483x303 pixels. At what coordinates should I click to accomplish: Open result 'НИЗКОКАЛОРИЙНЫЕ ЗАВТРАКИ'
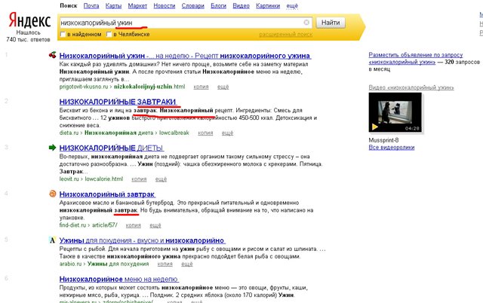tap(118, 102)
